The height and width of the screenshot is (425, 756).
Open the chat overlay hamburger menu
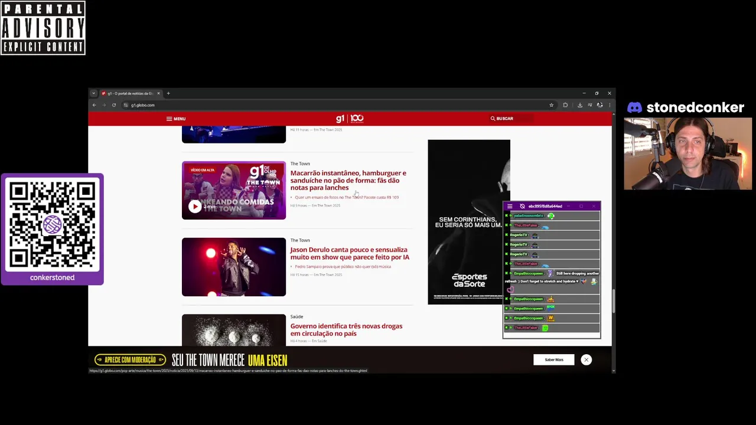coord(510,206)
